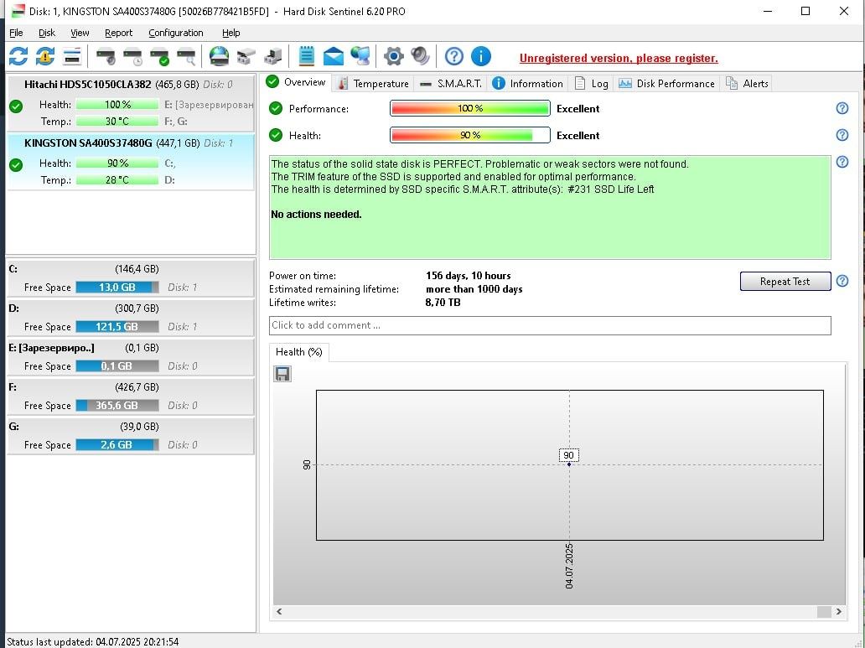Switch to the Overview tab
This screenshot has height=648, width=865.
pyautogui.click(x=296, y=82)
